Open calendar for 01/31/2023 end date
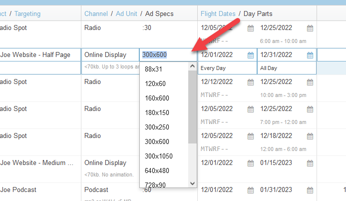Viewport: 346px width, 201px height. pos(310,190)
